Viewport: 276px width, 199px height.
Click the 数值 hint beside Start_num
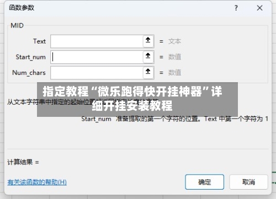pos(174,57)
